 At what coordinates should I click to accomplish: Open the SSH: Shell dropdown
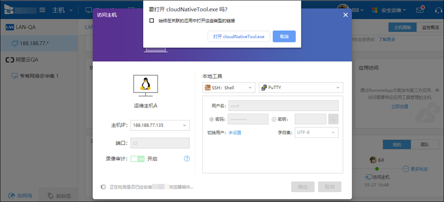click(x=229, y=87)
